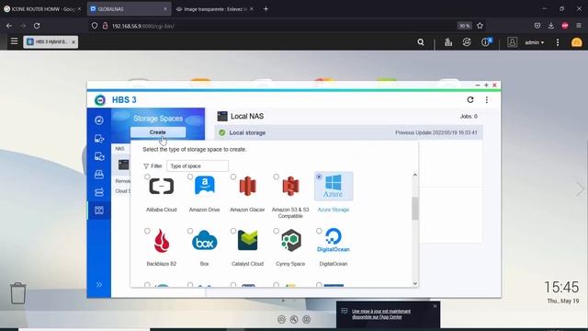Open the desktop Recycle Bin
Image resolution: width=588 pixels, height=331 pixels.
(18, 293)
